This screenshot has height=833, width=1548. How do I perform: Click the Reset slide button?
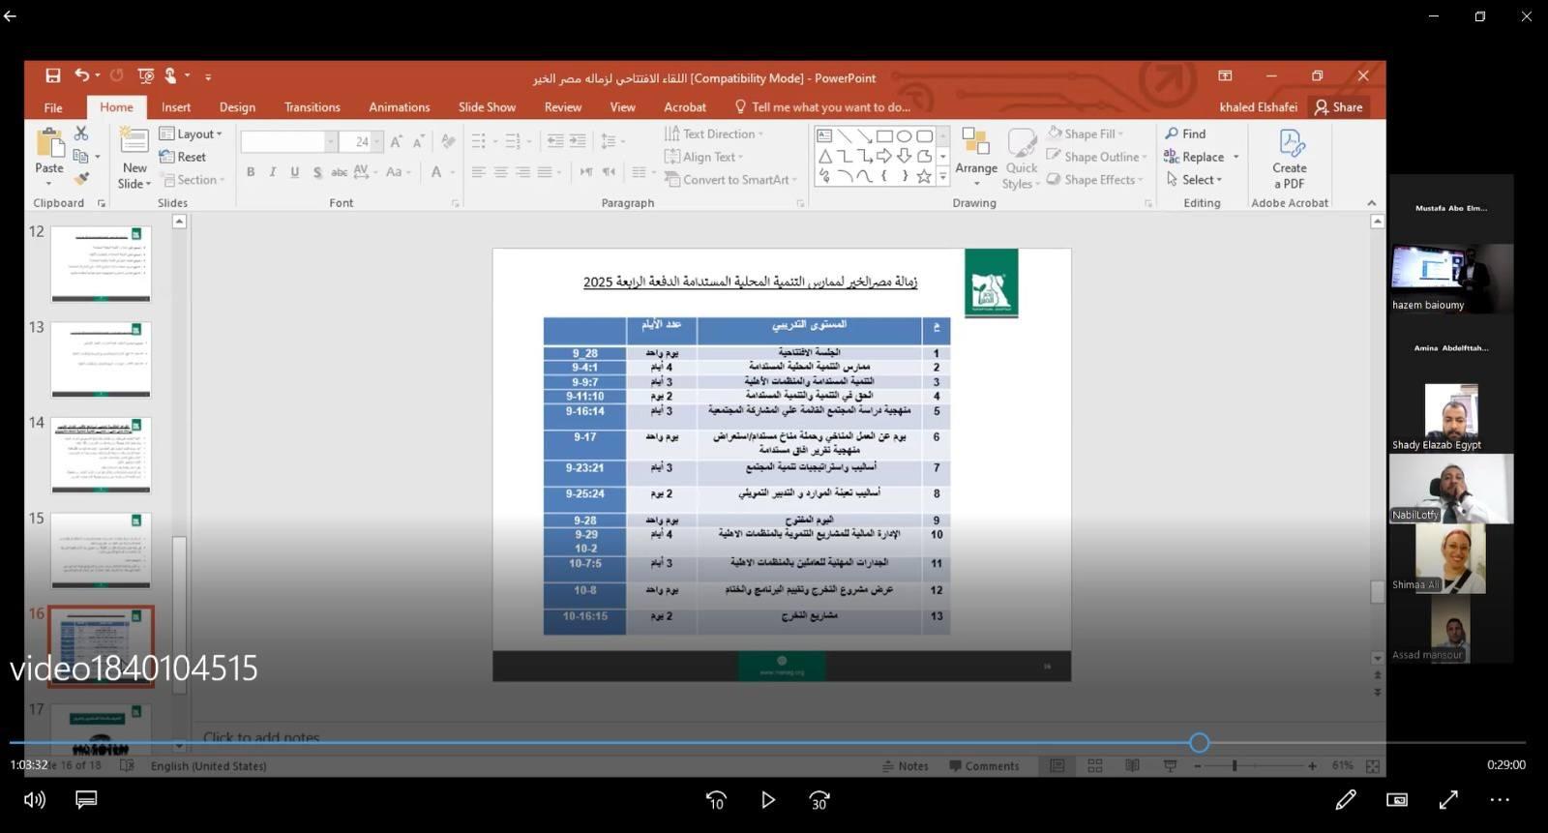tap(183, 157)
